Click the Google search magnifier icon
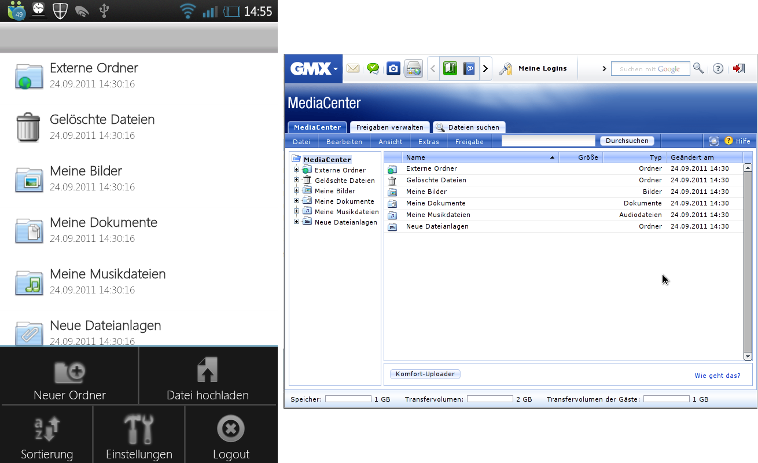This screenshot has width=758, height=463. point(698,68)
